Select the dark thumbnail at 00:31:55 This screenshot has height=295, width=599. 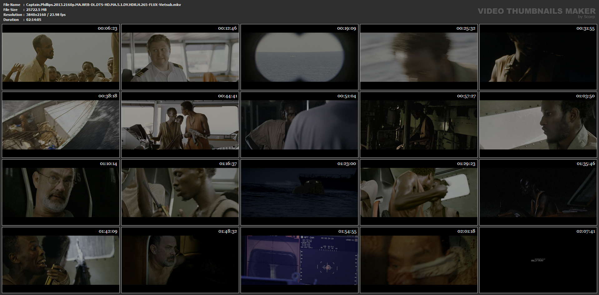pos(538,57)
